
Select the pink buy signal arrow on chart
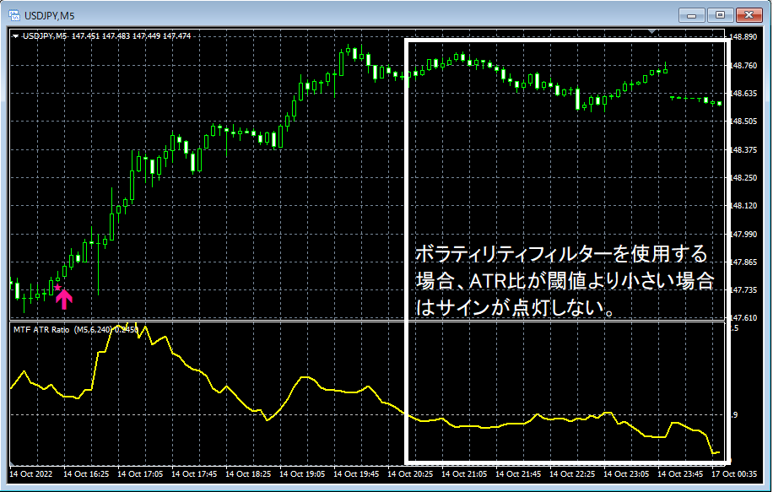(63, 300)
